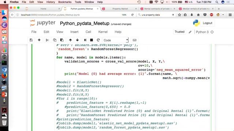
Task: Bookmark this page with star icon
Action: (x=180, y=15)
